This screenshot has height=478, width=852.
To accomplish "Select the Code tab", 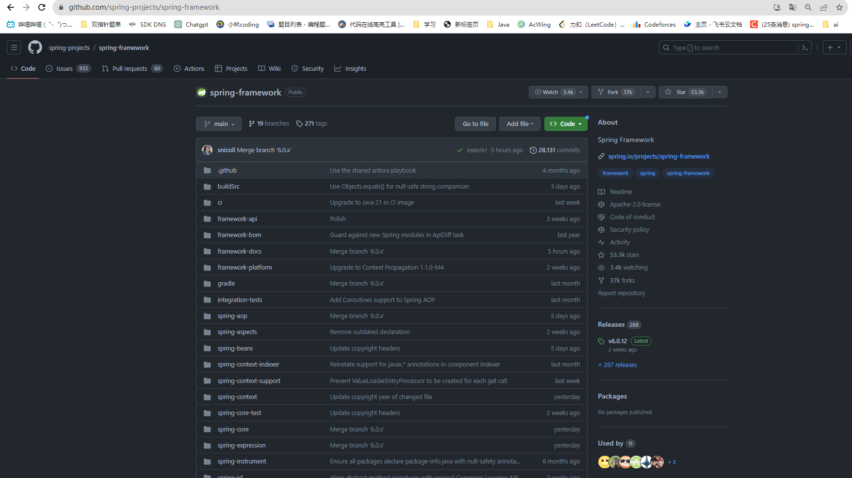I will point(23,68).
